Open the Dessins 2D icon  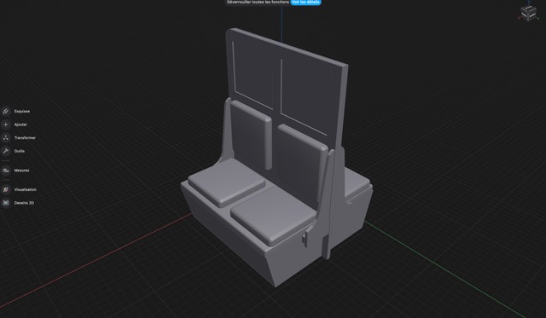tap(6, 203)
